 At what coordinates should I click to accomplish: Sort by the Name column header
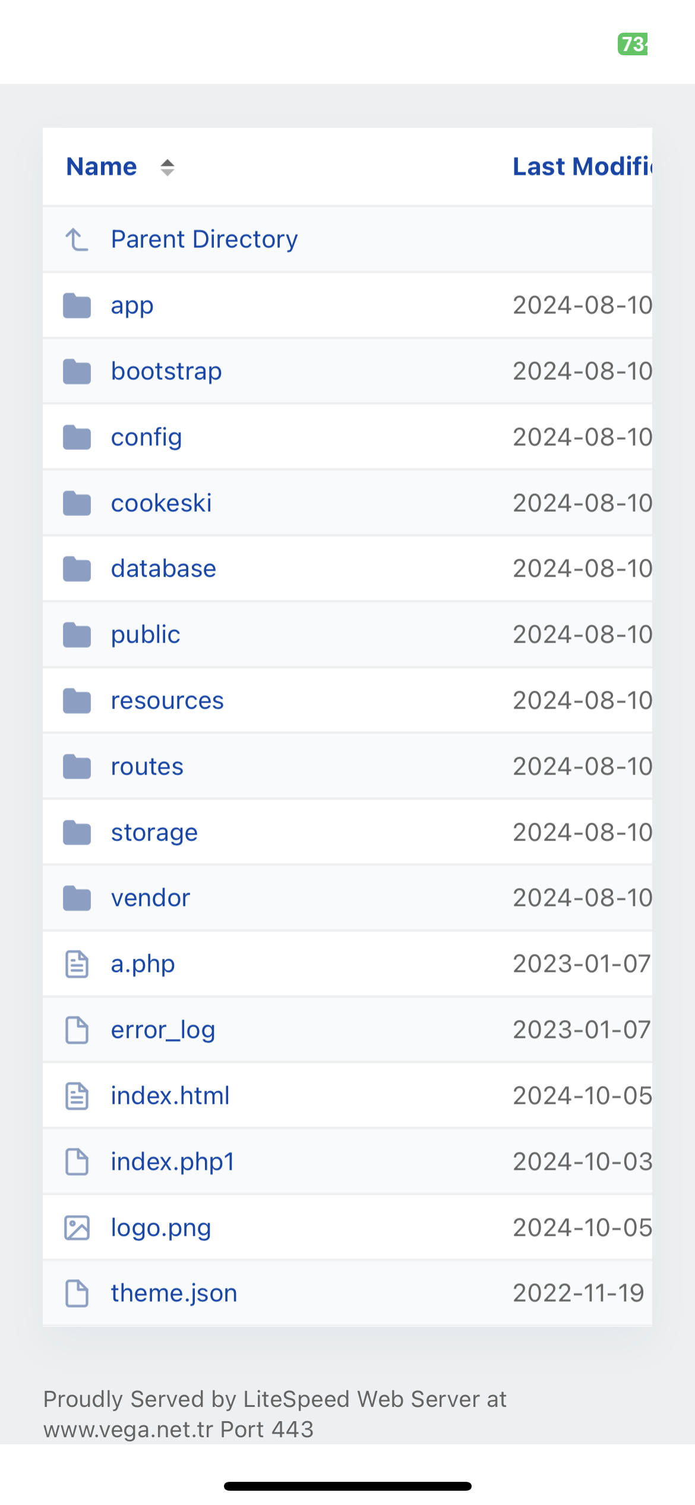(102, 167)
